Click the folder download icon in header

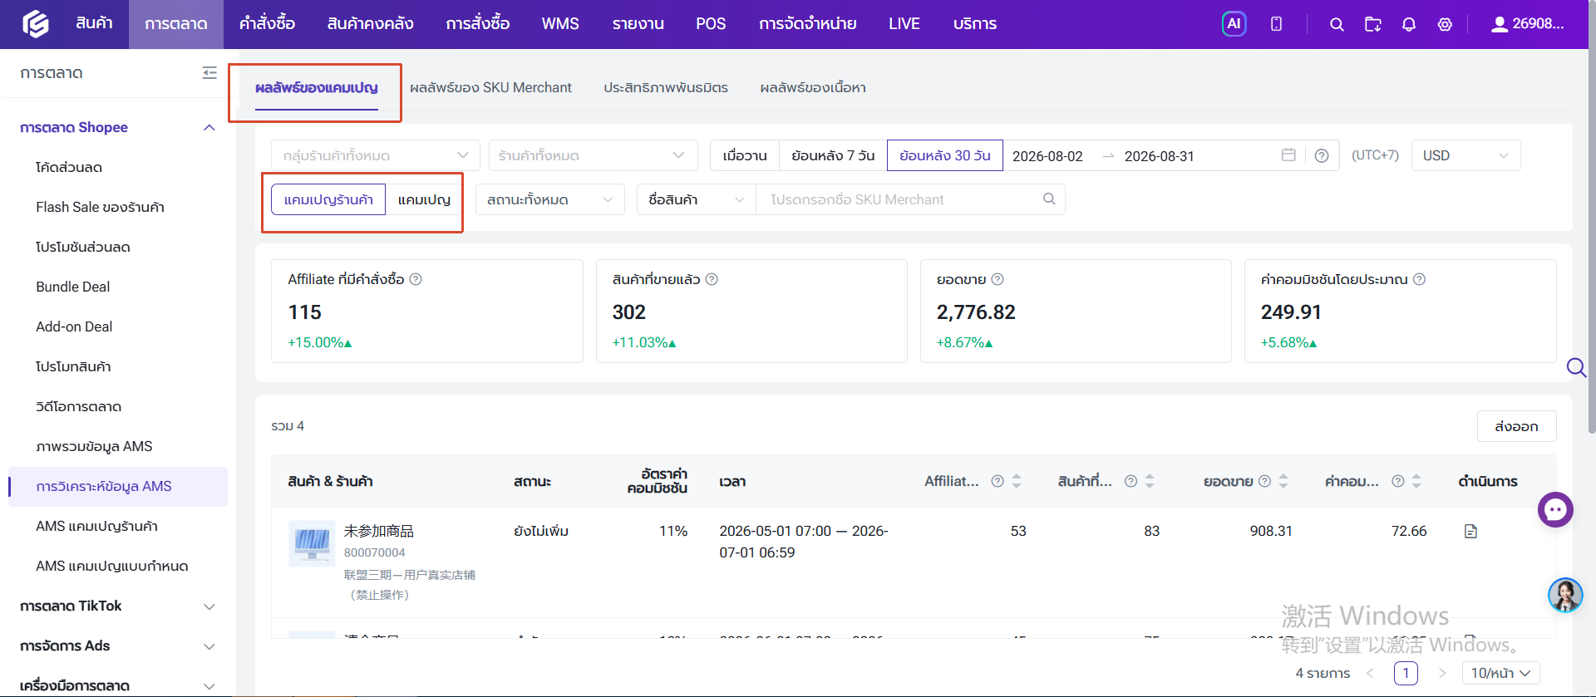[1373, 25]
